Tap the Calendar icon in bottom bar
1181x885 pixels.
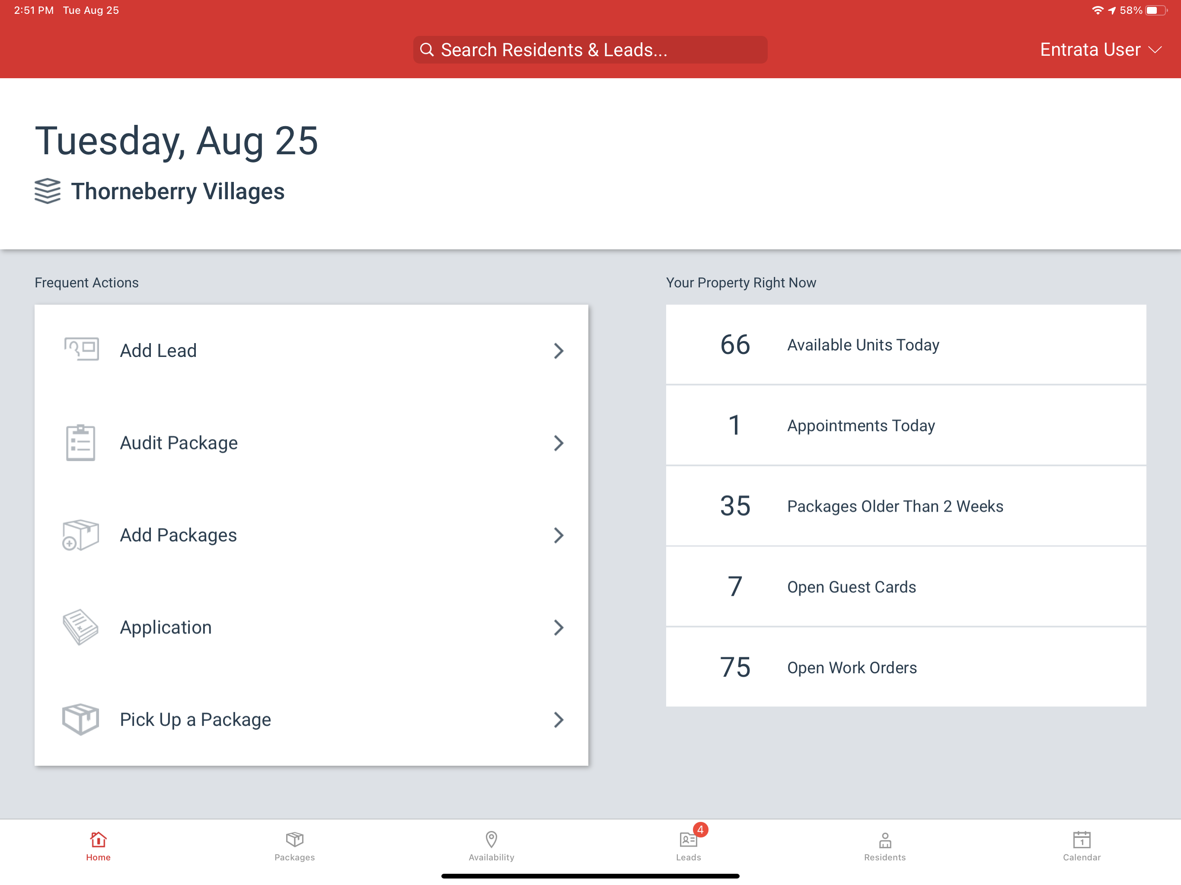1082,840
